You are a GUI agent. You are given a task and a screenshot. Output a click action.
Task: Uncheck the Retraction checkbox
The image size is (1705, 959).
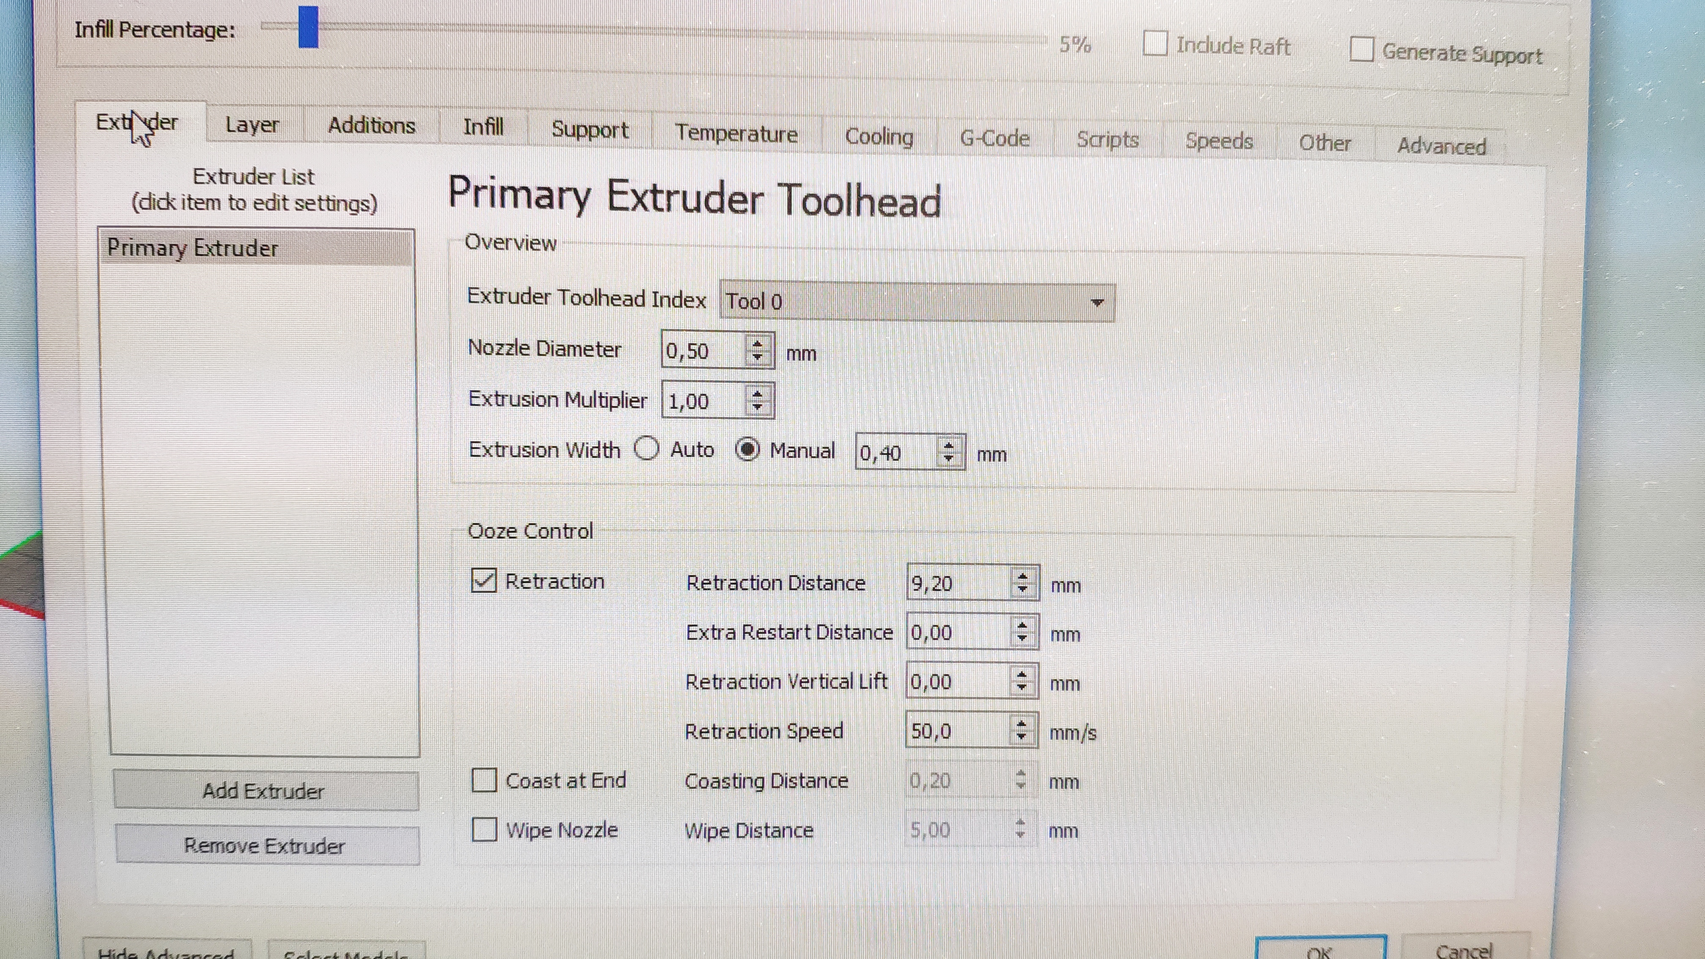click(x=484, y=581)
